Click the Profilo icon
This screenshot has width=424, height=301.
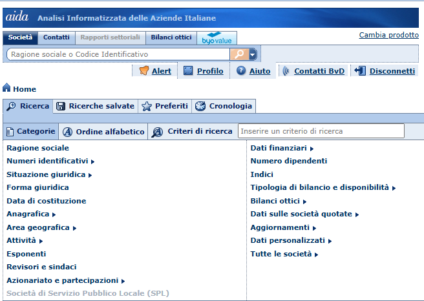(188, 71)
